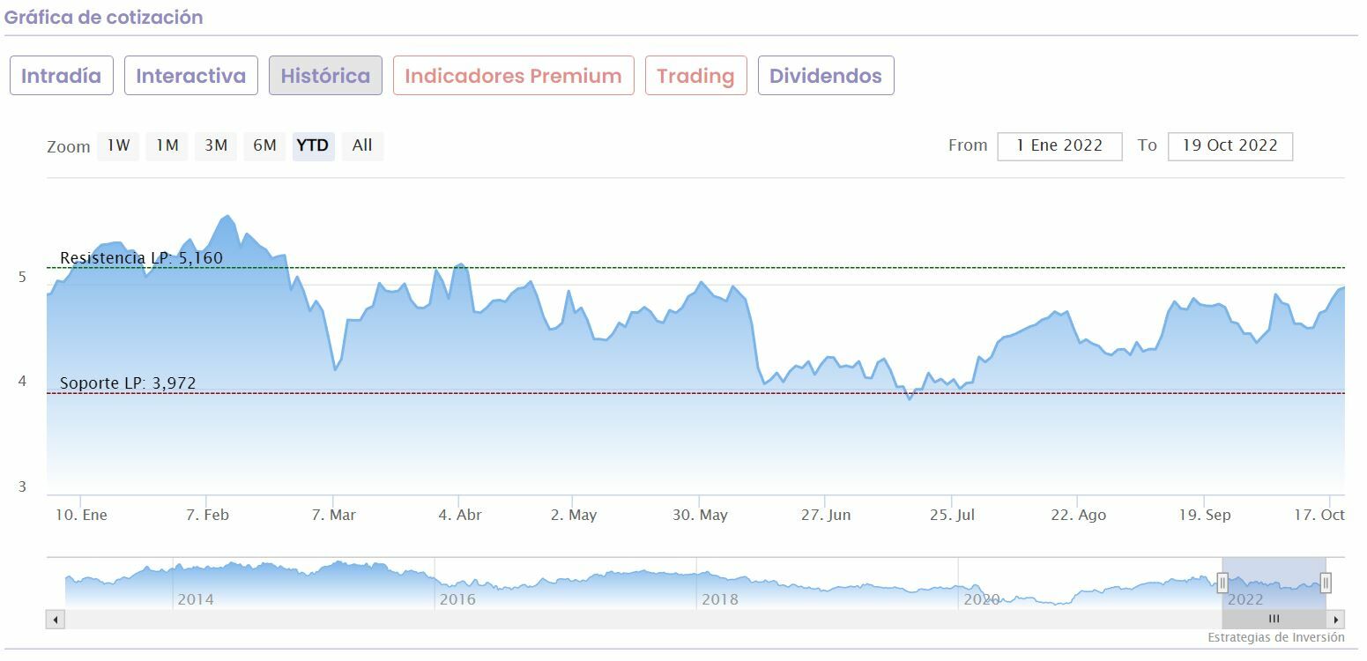Switch to the Intradía tab
Viewport: 1367px width, 661px height.
[61, 76]
